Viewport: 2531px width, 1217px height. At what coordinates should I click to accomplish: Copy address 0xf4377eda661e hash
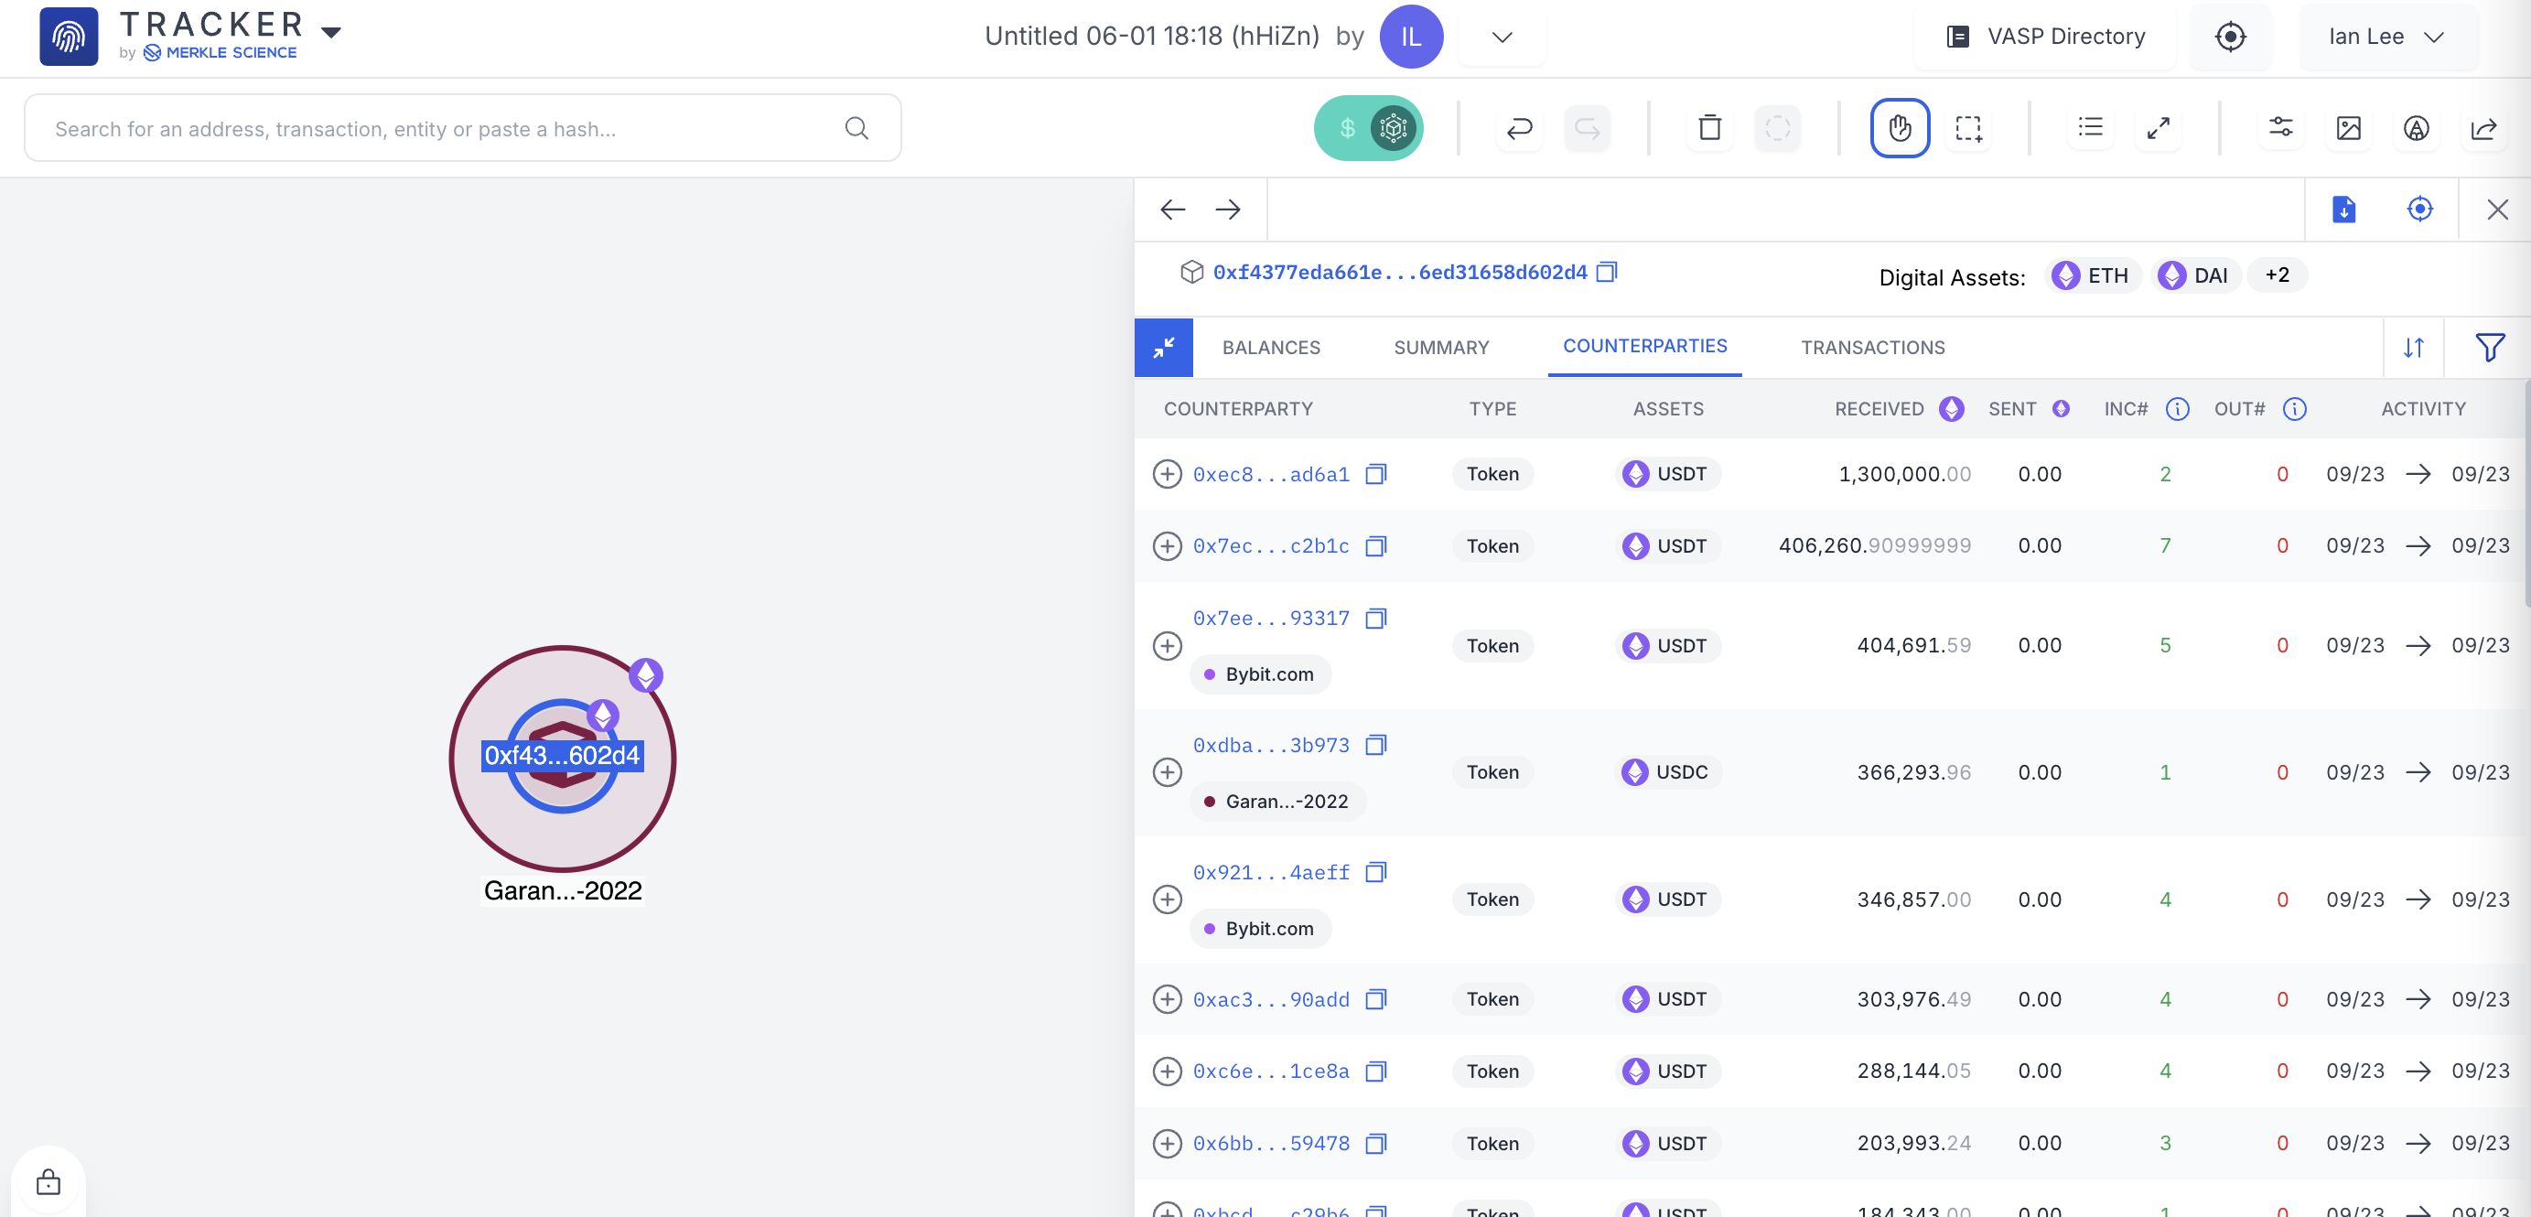[x=1608, y=272]
